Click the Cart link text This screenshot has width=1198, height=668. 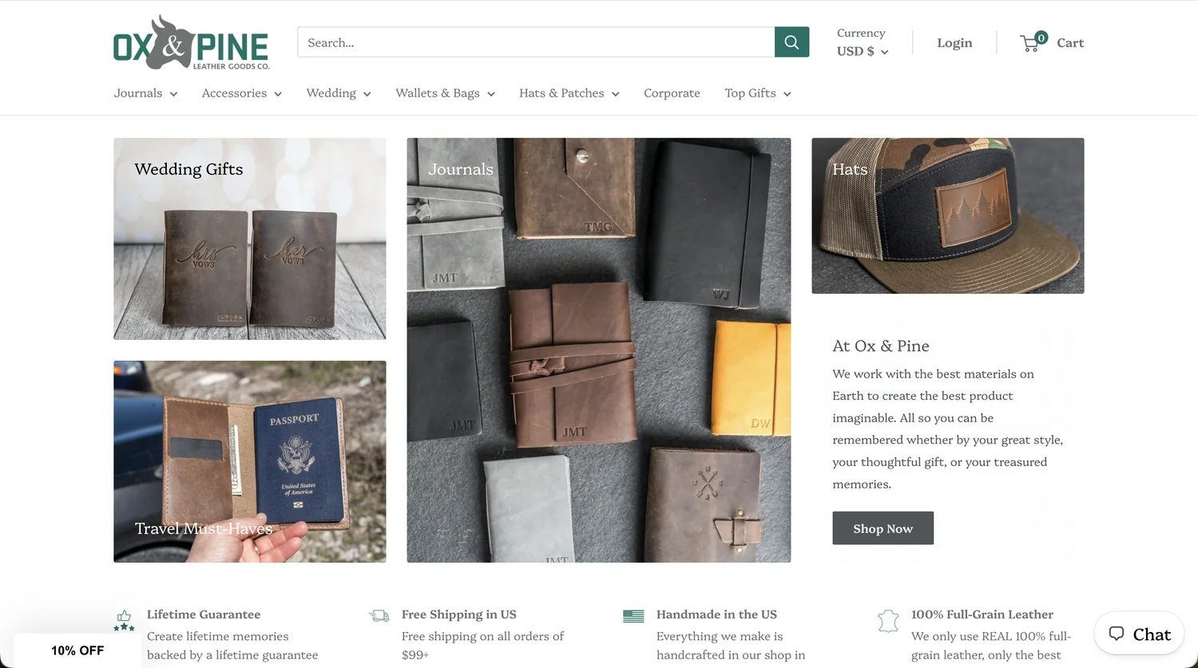1070,42
